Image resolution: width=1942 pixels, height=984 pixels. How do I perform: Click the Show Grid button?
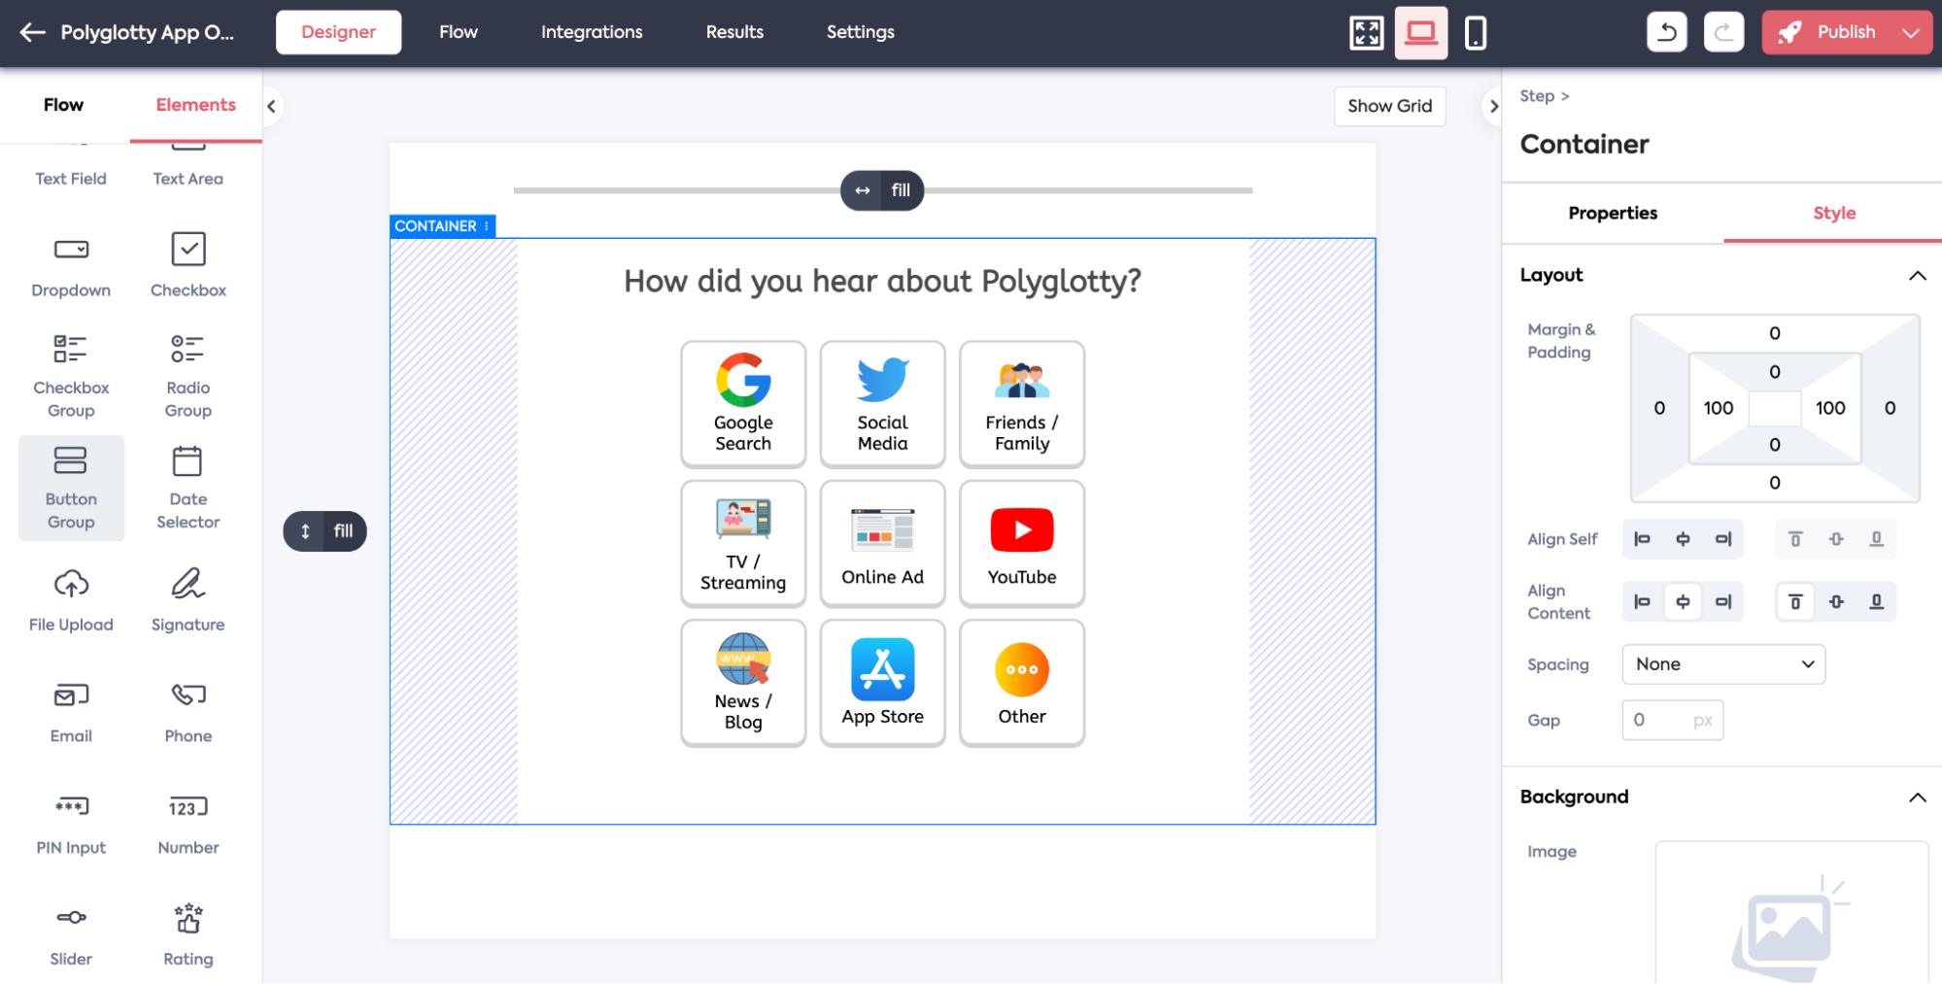1389,106
